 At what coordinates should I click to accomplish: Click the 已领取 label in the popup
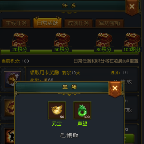click(69, 136)
